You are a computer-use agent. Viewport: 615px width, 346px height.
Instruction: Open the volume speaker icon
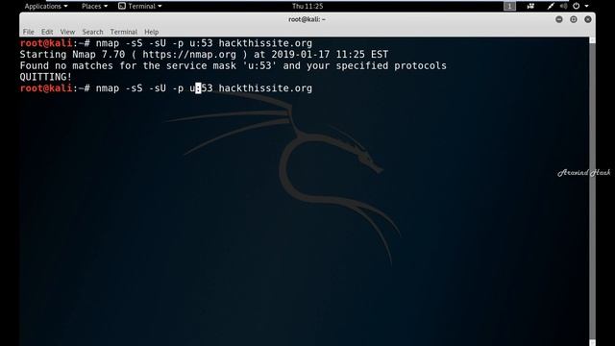tap(564, 6)
